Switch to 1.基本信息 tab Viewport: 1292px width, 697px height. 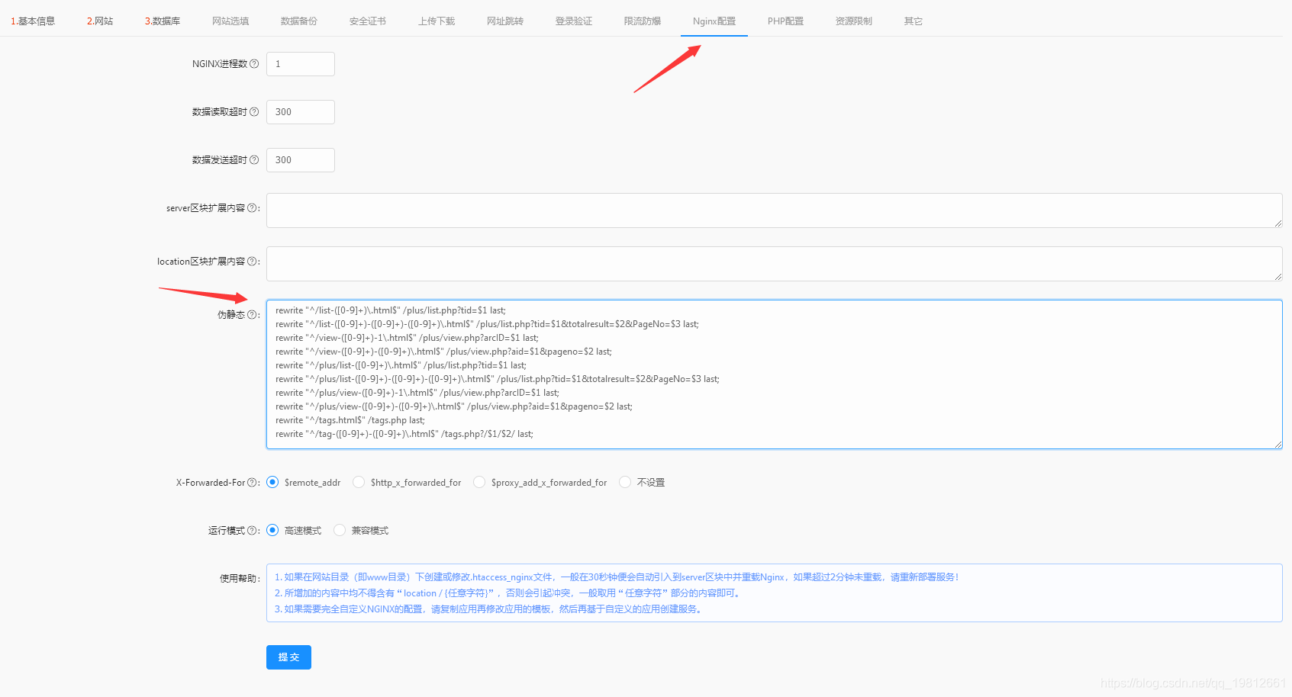point(33,21)
